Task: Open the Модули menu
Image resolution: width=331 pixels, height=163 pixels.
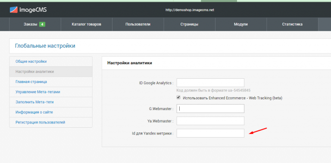Action: point(241,25)
